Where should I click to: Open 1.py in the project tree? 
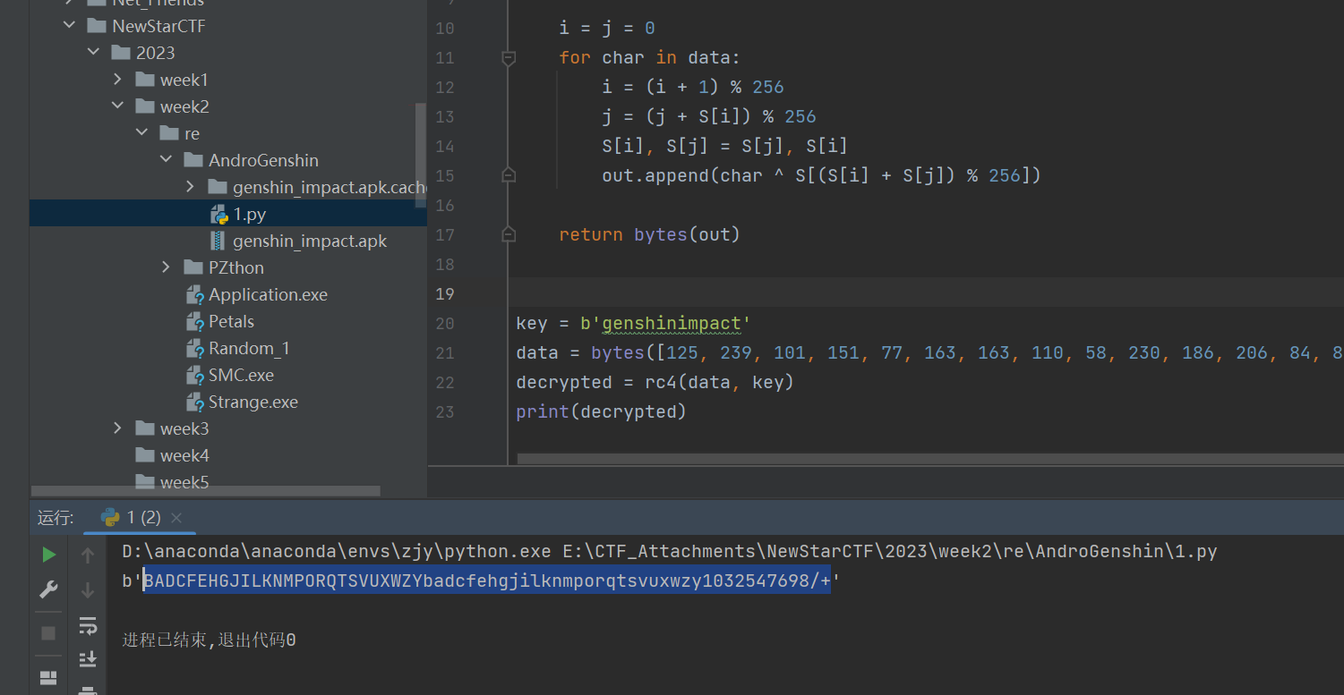(x=249, y=214)
